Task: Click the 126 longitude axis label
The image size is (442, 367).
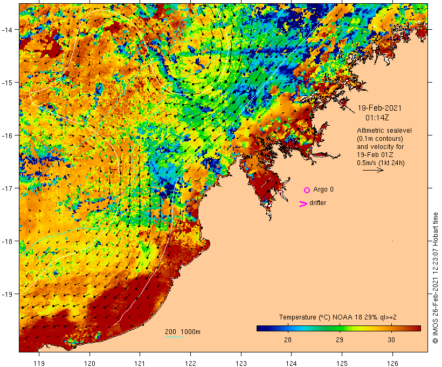Action: 392,363
